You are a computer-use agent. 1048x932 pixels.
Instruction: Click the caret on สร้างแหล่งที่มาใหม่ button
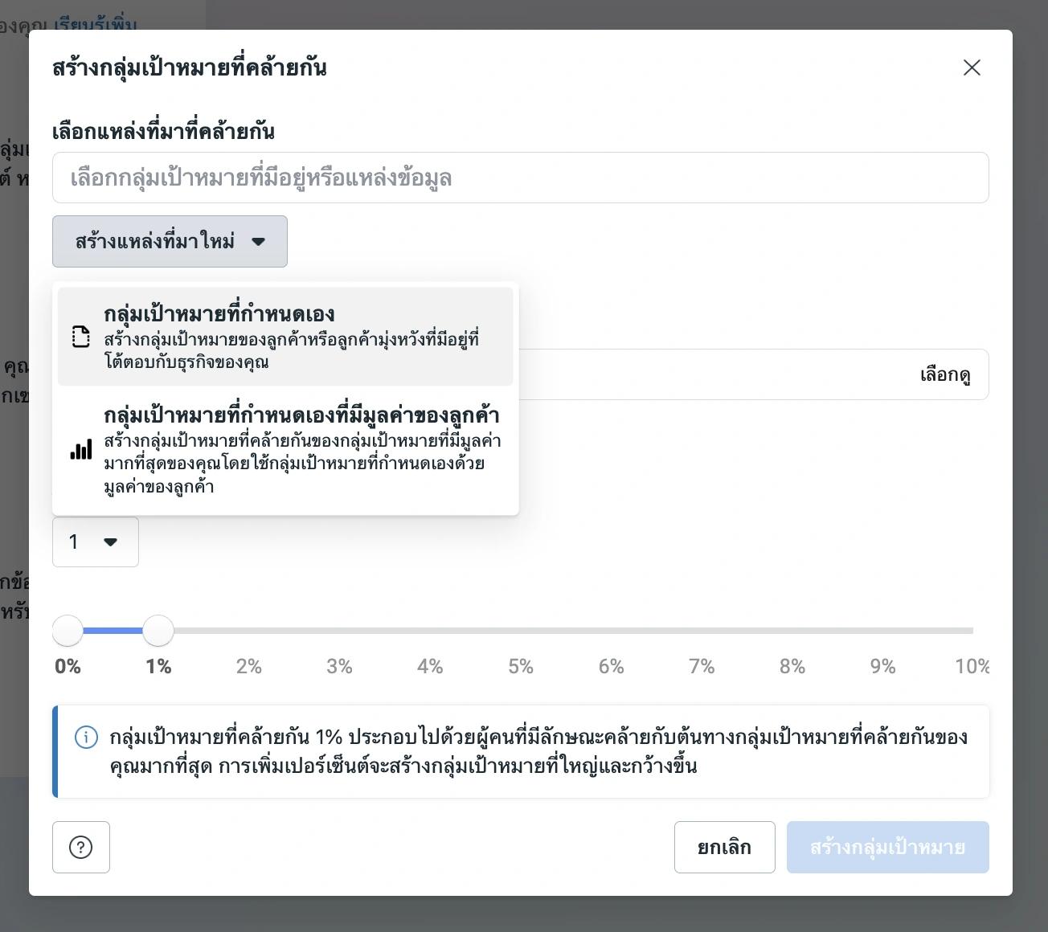click(x=258, y=241)
